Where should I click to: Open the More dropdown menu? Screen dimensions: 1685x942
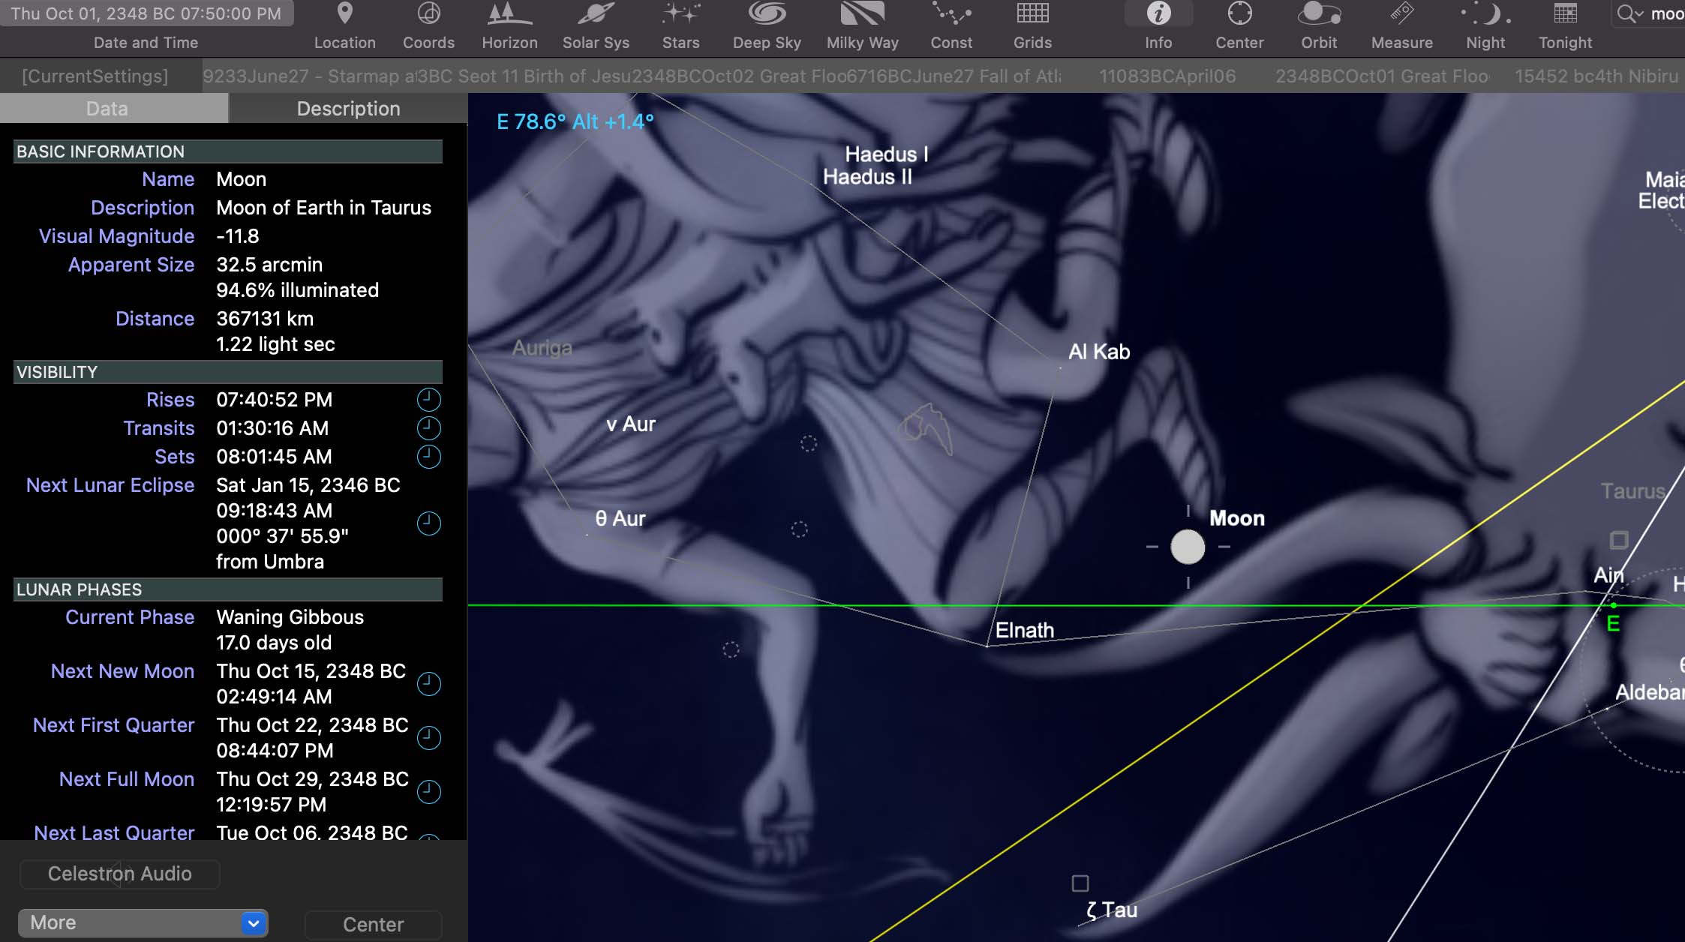[x=143, y=923]
